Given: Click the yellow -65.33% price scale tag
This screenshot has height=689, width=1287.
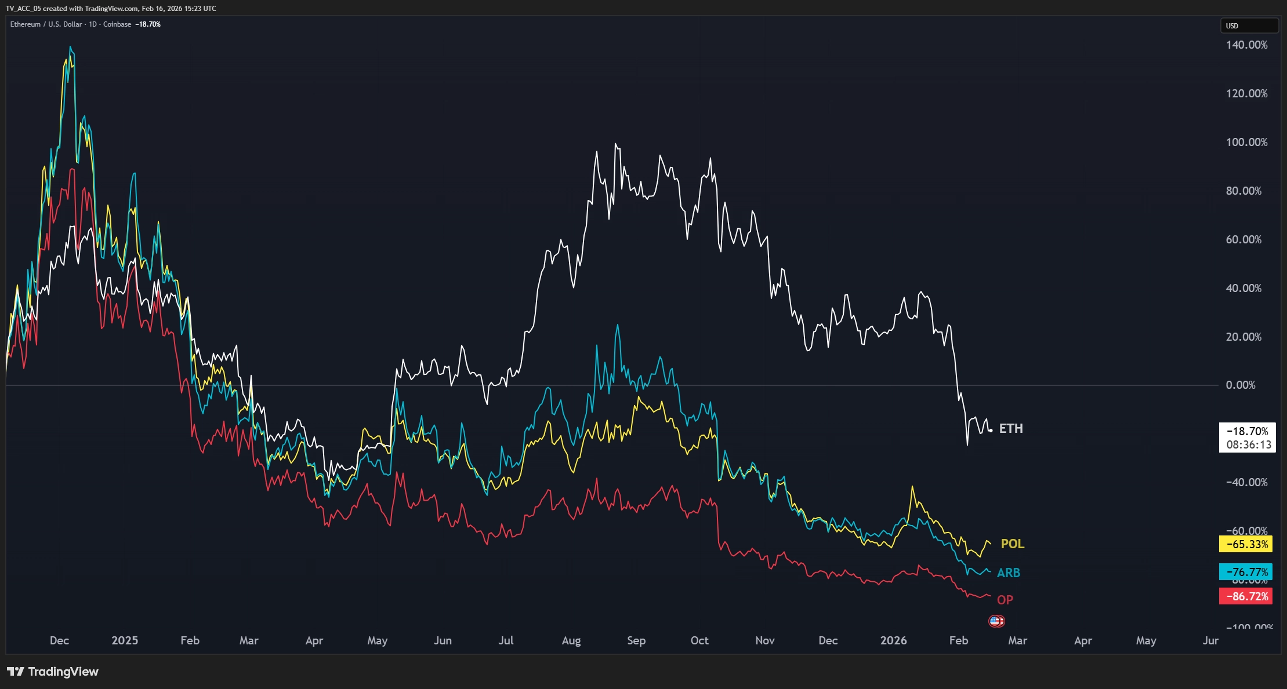Looking at the screenshot, I should [1246, 544].
